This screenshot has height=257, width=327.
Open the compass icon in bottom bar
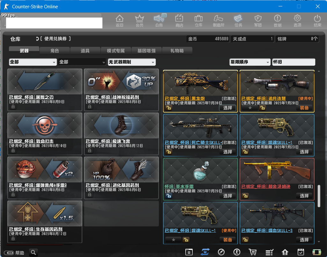tap(221, 252)
